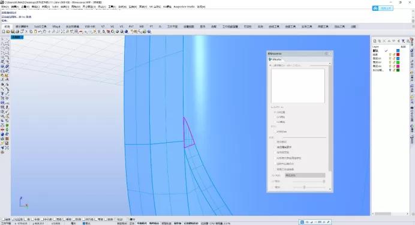
Task: Toggle 操作轴 gumball in status bar
Action: (178, 223)
